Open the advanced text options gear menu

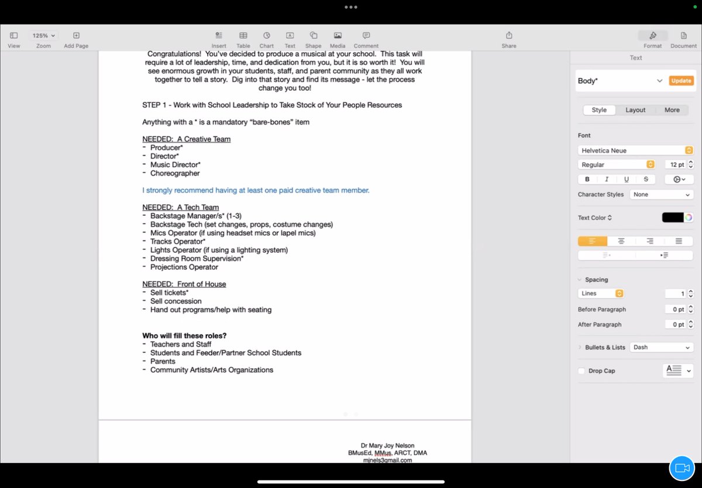(679, 180)
